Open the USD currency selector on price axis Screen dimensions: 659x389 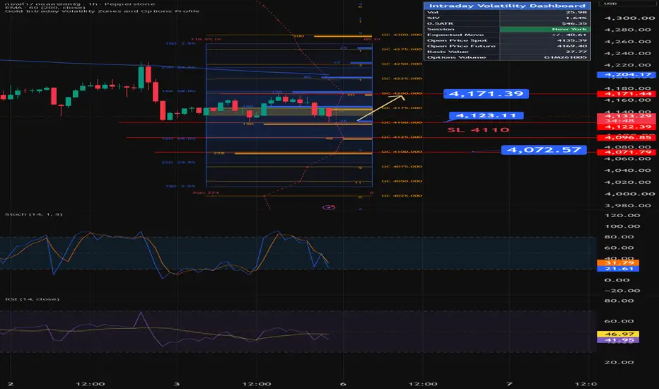[x=610, y=4]
